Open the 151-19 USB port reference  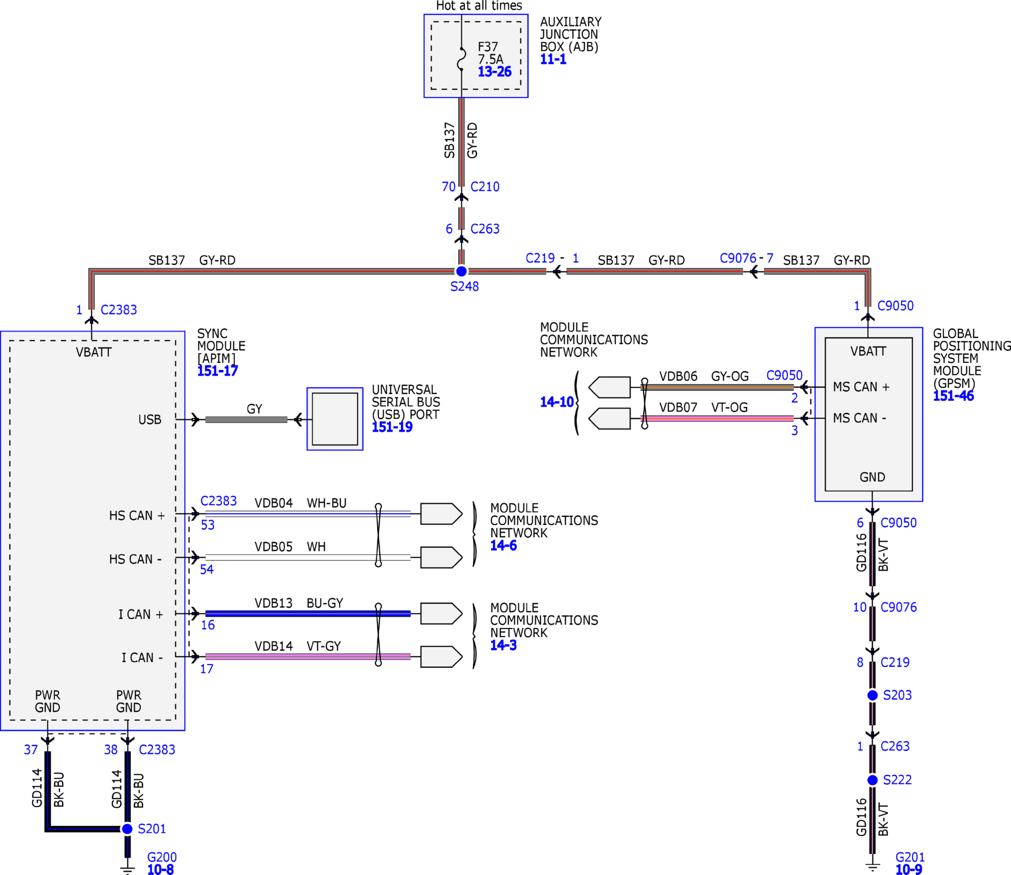coord(392,427)
